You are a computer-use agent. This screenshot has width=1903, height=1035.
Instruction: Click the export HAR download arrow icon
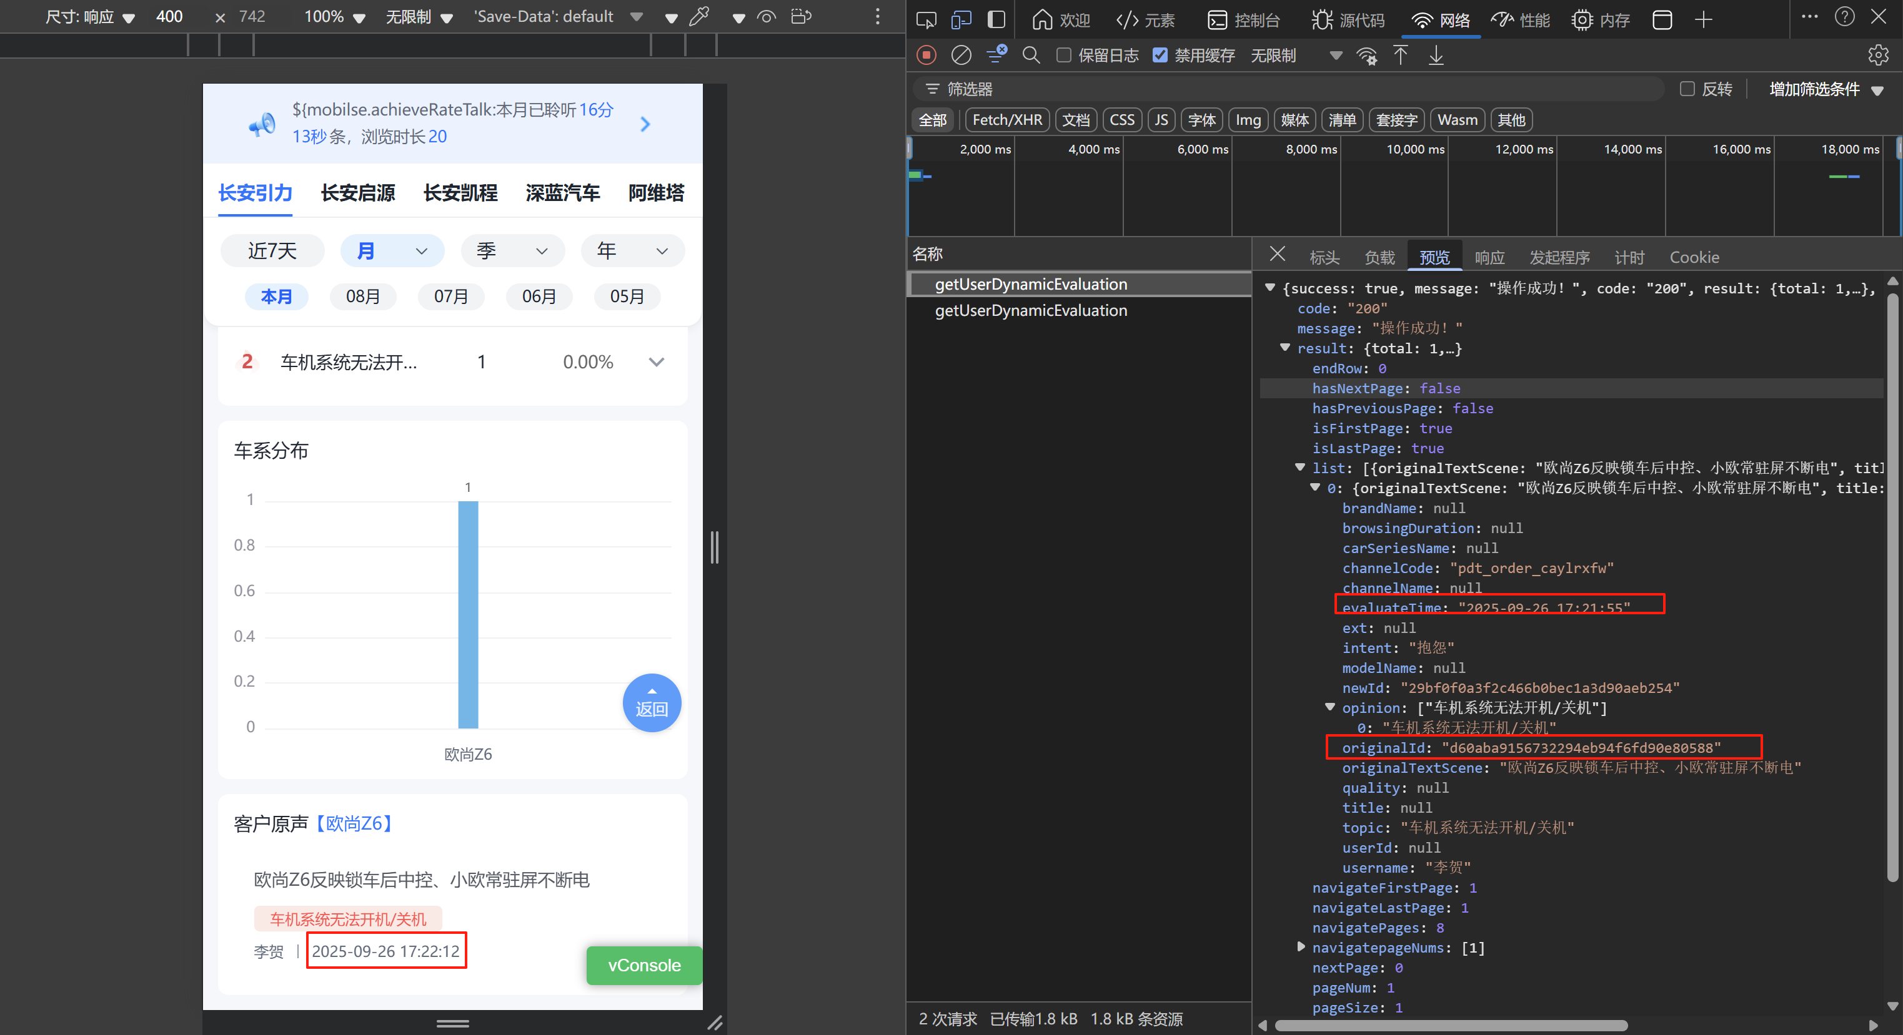click(x=1436, y=56)
